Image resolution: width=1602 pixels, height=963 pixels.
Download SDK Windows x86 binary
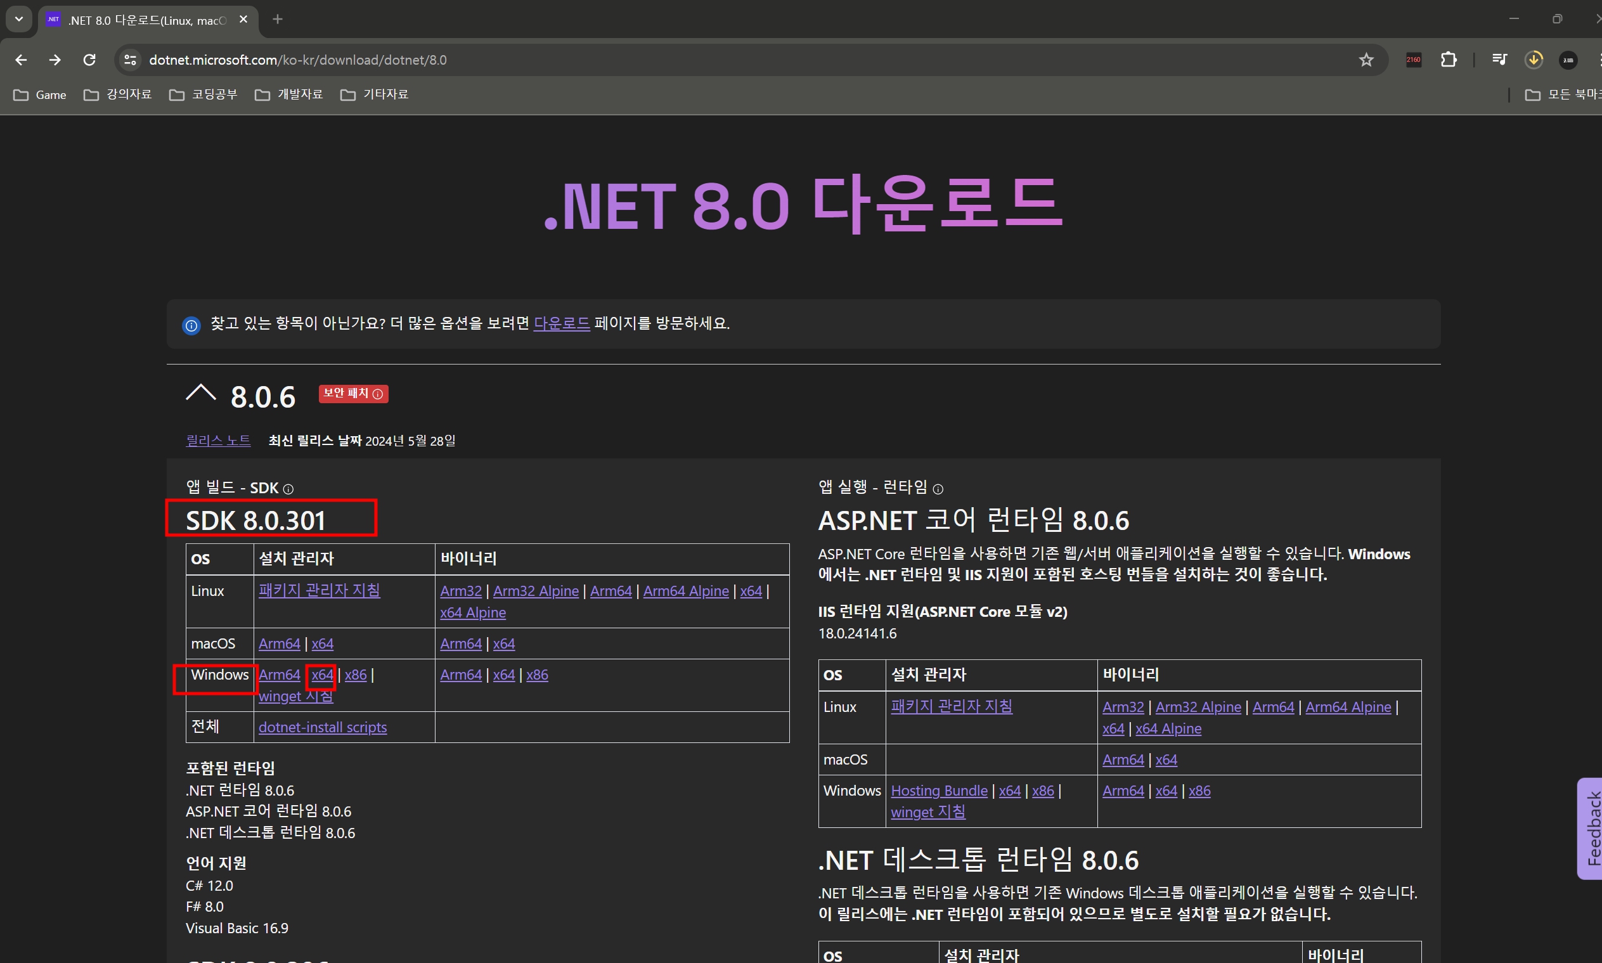[x=536, y=675]
